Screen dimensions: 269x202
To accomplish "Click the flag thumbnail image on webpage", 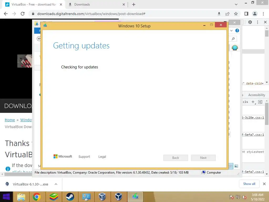I will pos(24,61).
